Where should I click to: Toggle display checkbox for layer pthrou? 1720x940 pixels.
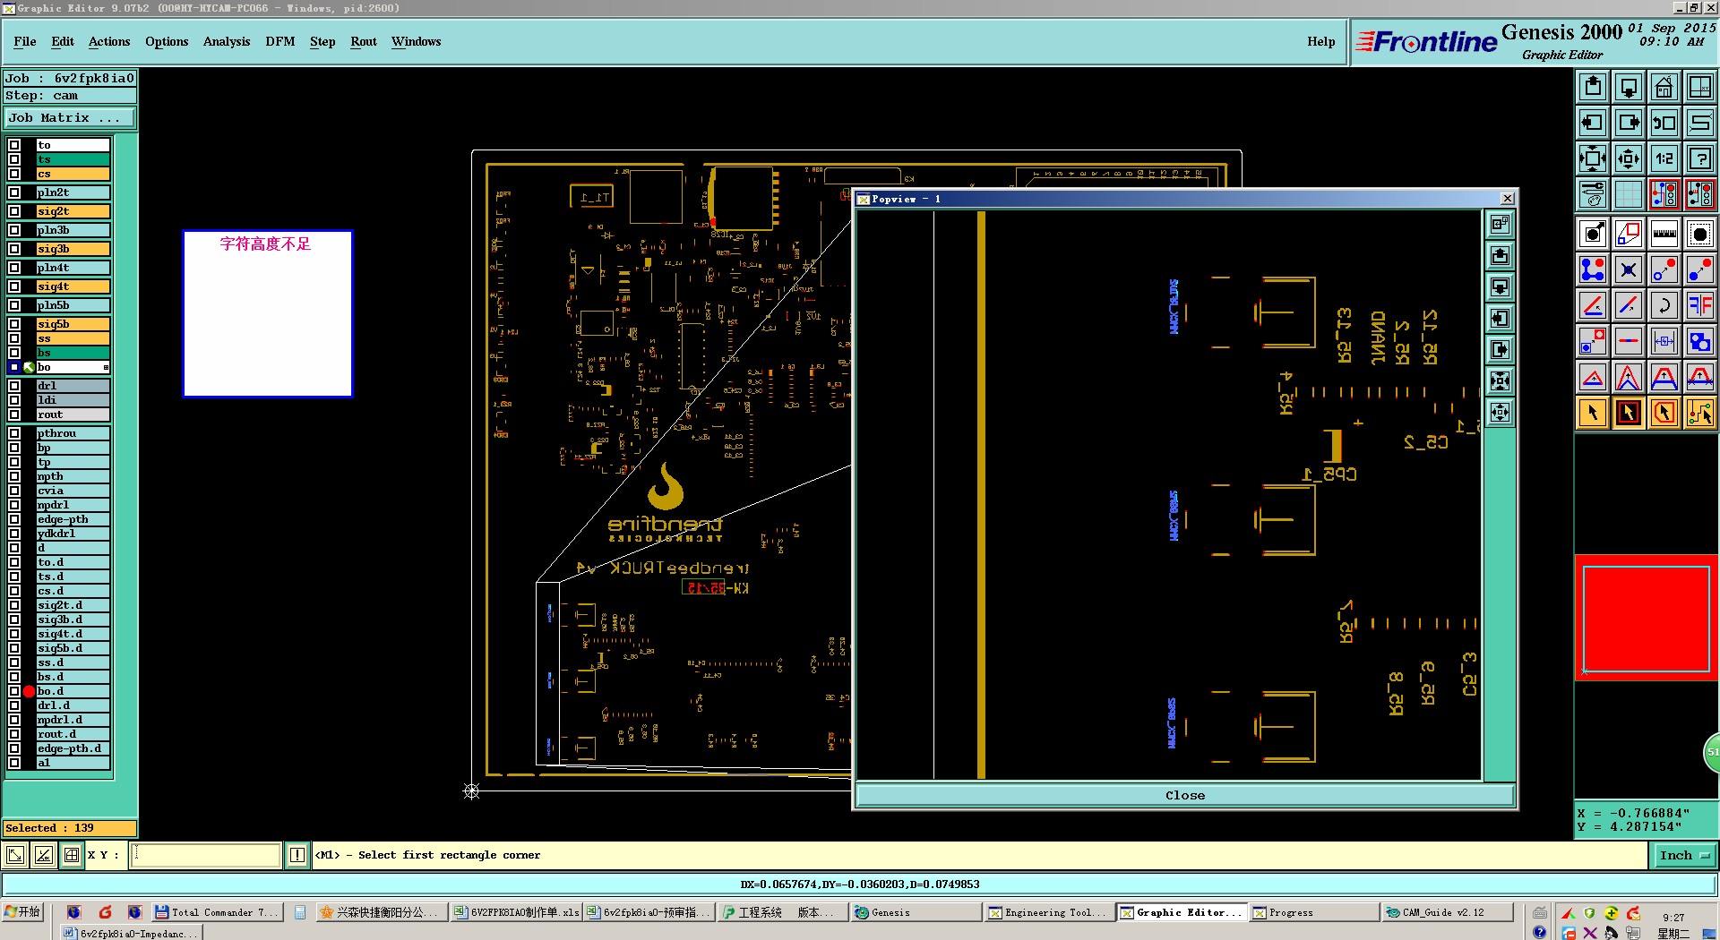click(14, 433)
